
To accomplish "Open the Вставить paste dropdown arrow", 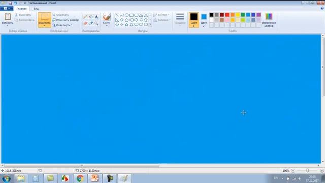I will [x=8, y=26].
